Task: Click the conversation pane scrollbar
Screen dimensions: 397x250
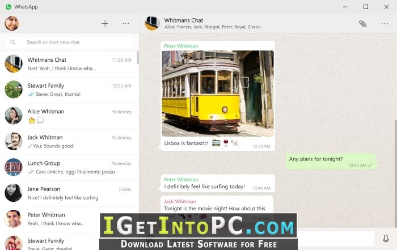Action: pos(395,173)
